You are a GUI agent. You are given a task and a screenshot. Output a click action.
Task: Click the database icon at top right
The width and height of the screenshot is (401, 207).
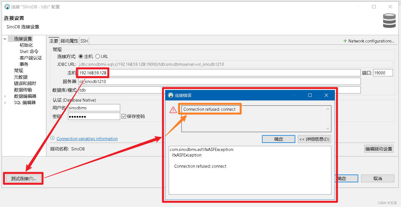click(x=389, y=21)
